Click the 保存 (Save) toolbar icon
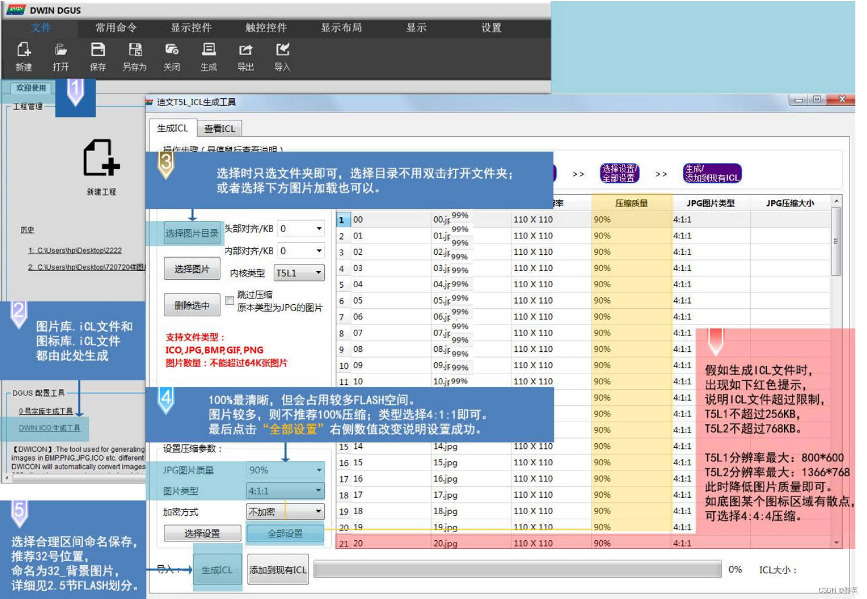The image size is (867, 599). coord(98,56)
